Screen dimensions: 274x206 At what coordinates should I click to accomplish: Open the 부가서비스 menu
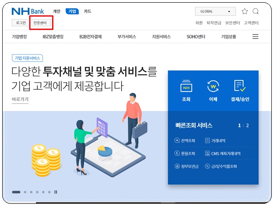127,37
